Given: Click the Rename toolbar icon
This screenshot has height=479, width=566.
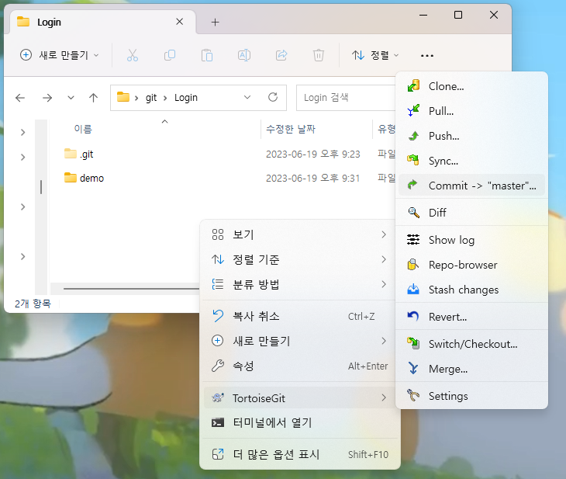Looking at the screenshot, I should pos(244,55).
